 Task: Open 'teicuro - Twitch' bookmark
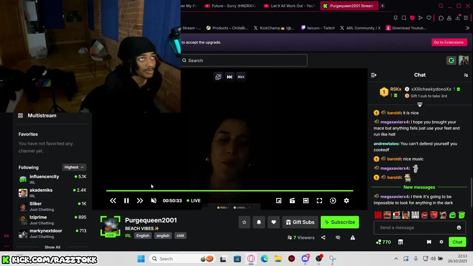[x=318, y=28]
